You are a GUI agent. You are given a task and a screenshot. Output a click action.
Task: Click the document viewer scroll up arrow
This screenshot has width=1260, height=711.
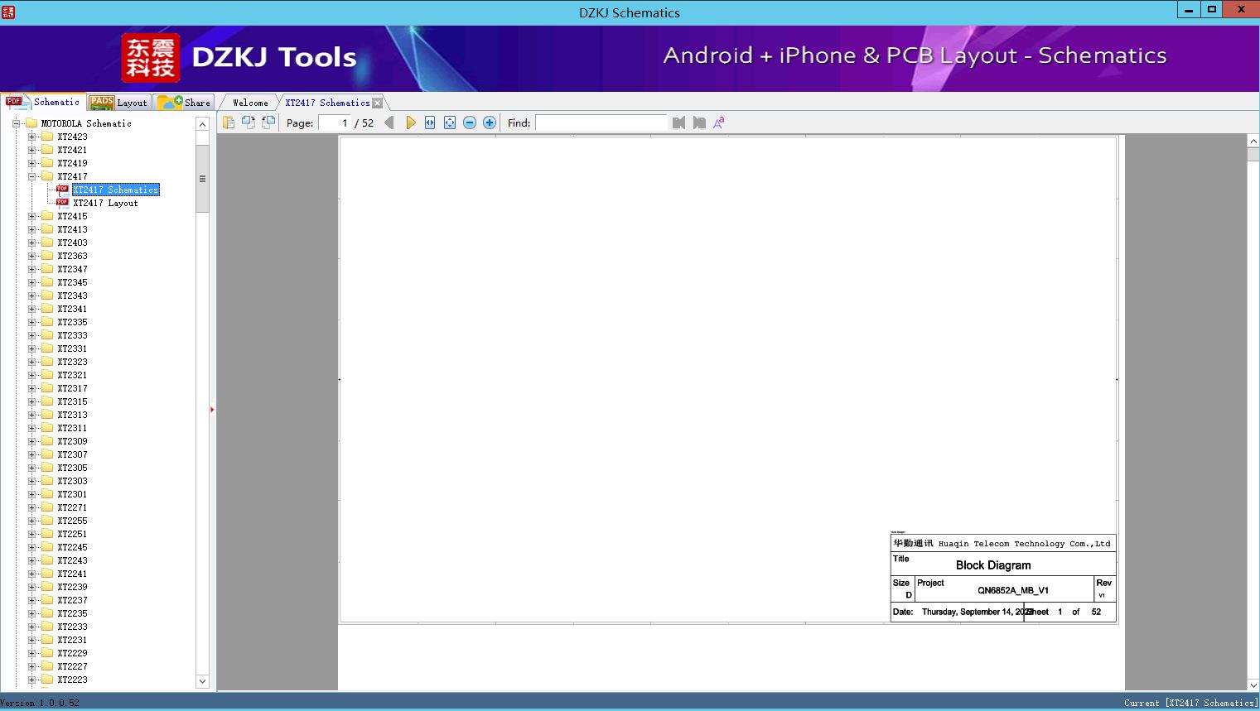[1253, 142]
